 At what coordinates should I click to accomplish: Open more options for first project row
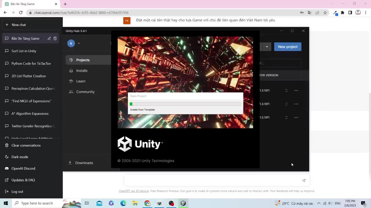click(x=296, y=90)
